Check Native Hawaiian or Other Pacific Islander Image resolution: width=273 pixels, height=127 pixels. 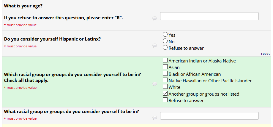165,80
